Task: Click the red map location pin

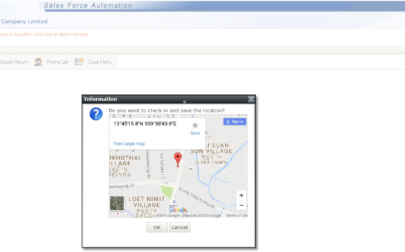Action: 178,159
